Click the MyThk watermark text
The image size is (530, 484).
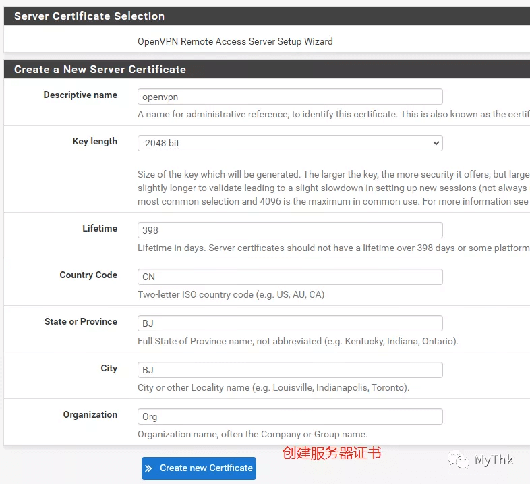pyautogui.click(x=494, y=460)
